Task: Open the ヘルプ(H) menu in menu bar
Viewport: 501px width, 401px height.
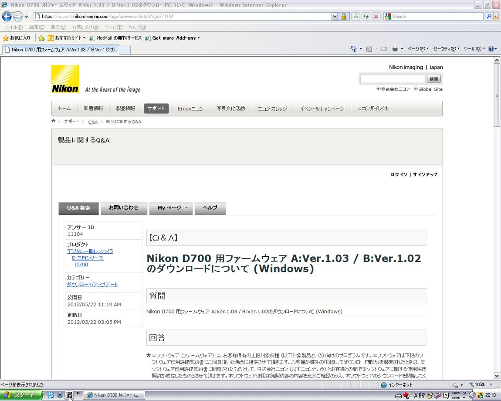Action: (x=137, y=27)
